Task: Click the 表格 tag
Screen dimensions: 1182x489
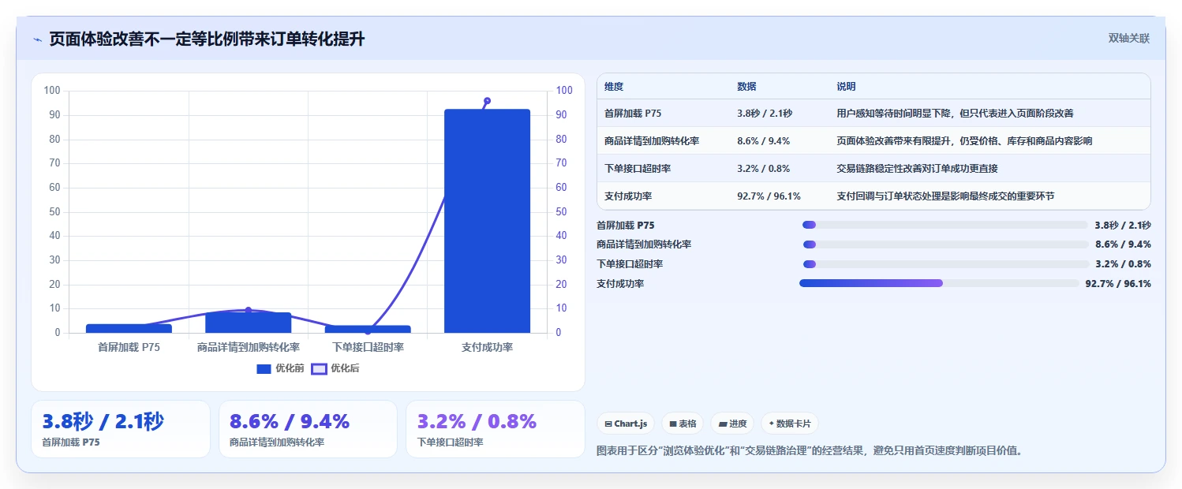Action: point(683,424)
